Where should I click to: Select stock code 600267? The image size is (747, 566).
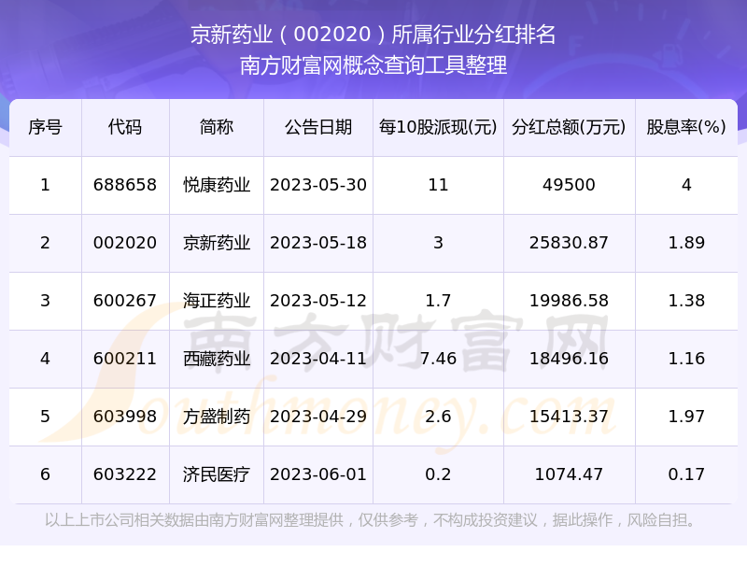pos(125,301)
